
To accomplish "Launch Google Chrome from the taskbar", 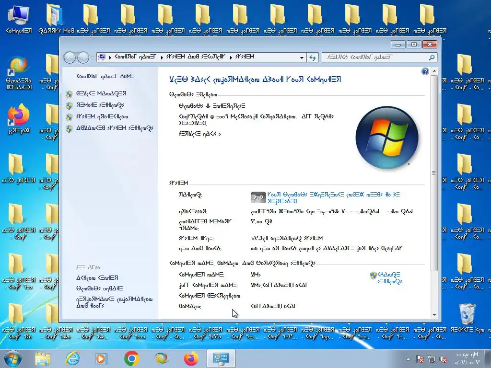I will pos(131,359).
